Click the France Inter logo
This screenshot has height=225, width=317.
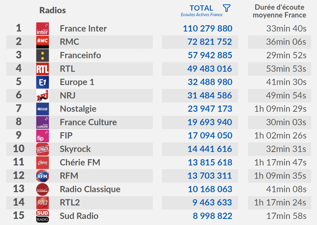tap(42, 29)
